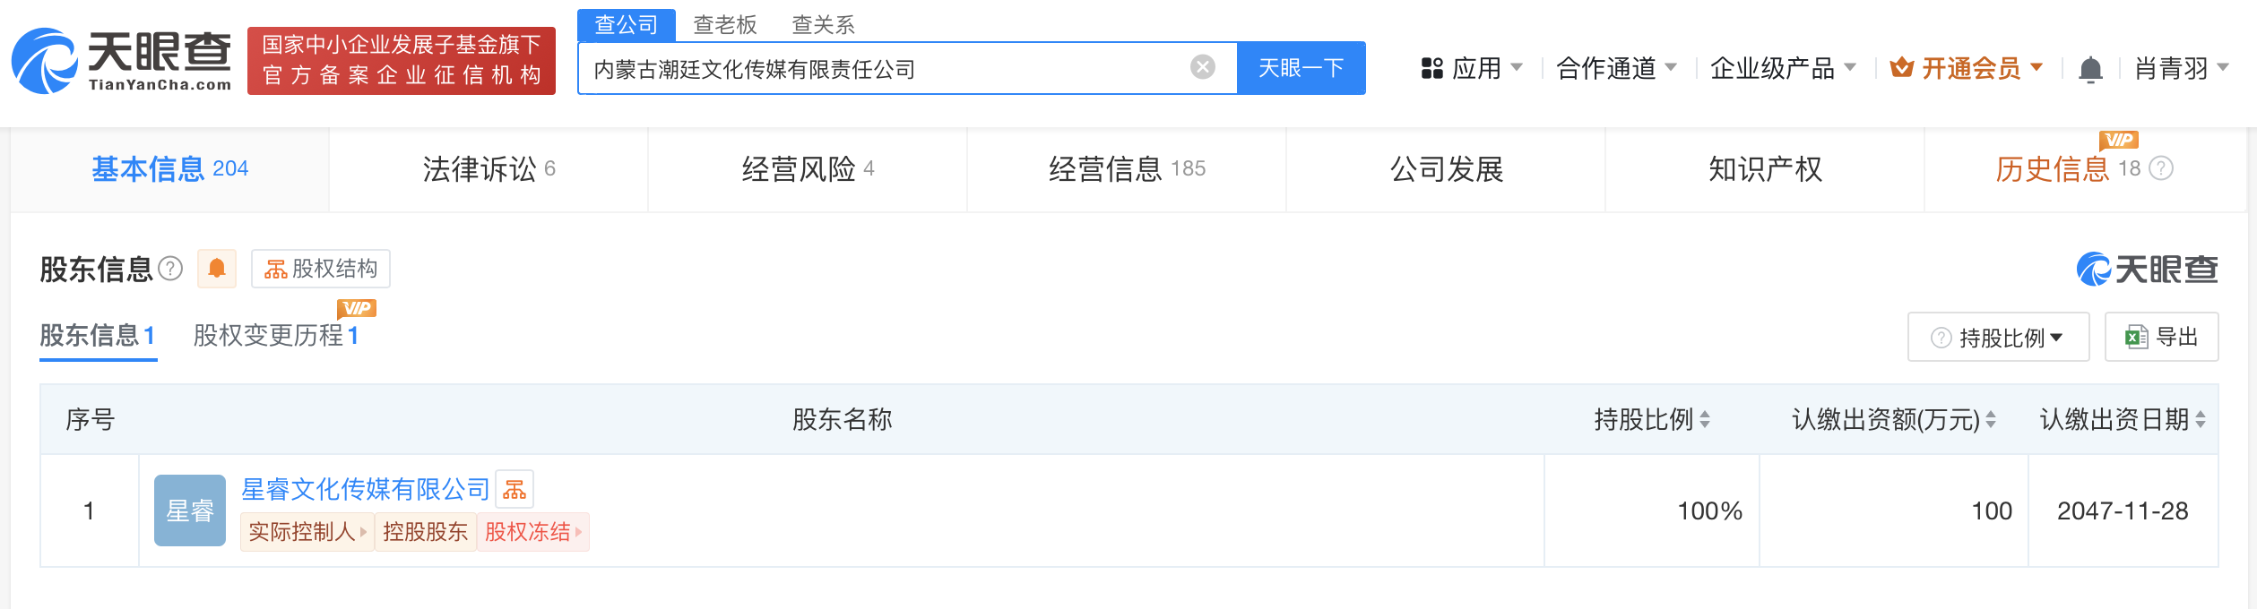Click help icon next to 股东信息 heading
This screenshot has height=609, width=2257.
click(170, 269)
